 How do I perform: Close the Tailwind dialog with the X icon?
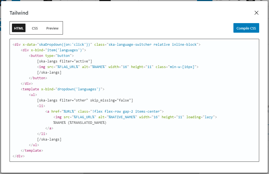[256, 13]
